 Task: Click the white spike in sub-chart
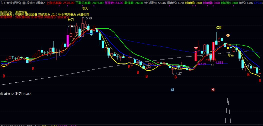(x=228, y=110)
